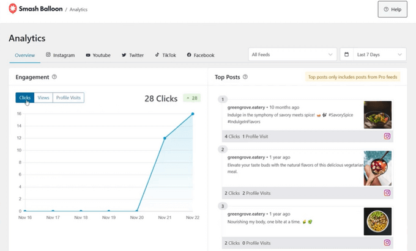
Task: Open the Help button
Action: (x=392, y=9)
